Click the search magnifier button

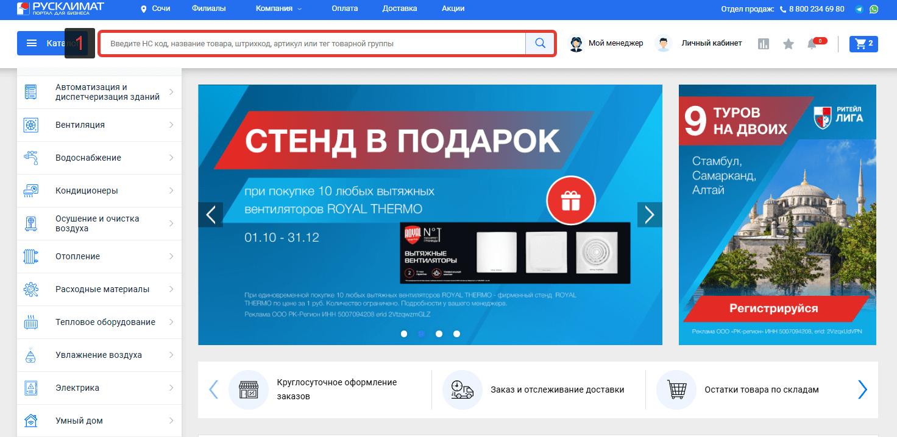coord(540,43)
